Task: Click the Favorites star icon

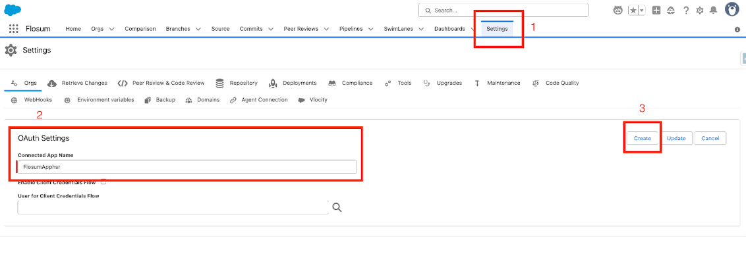Action: 633,10
